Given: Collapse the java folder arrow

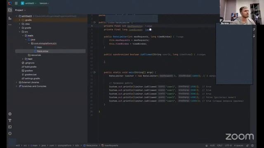Looking at the screenshot, I should coord(26,39).
